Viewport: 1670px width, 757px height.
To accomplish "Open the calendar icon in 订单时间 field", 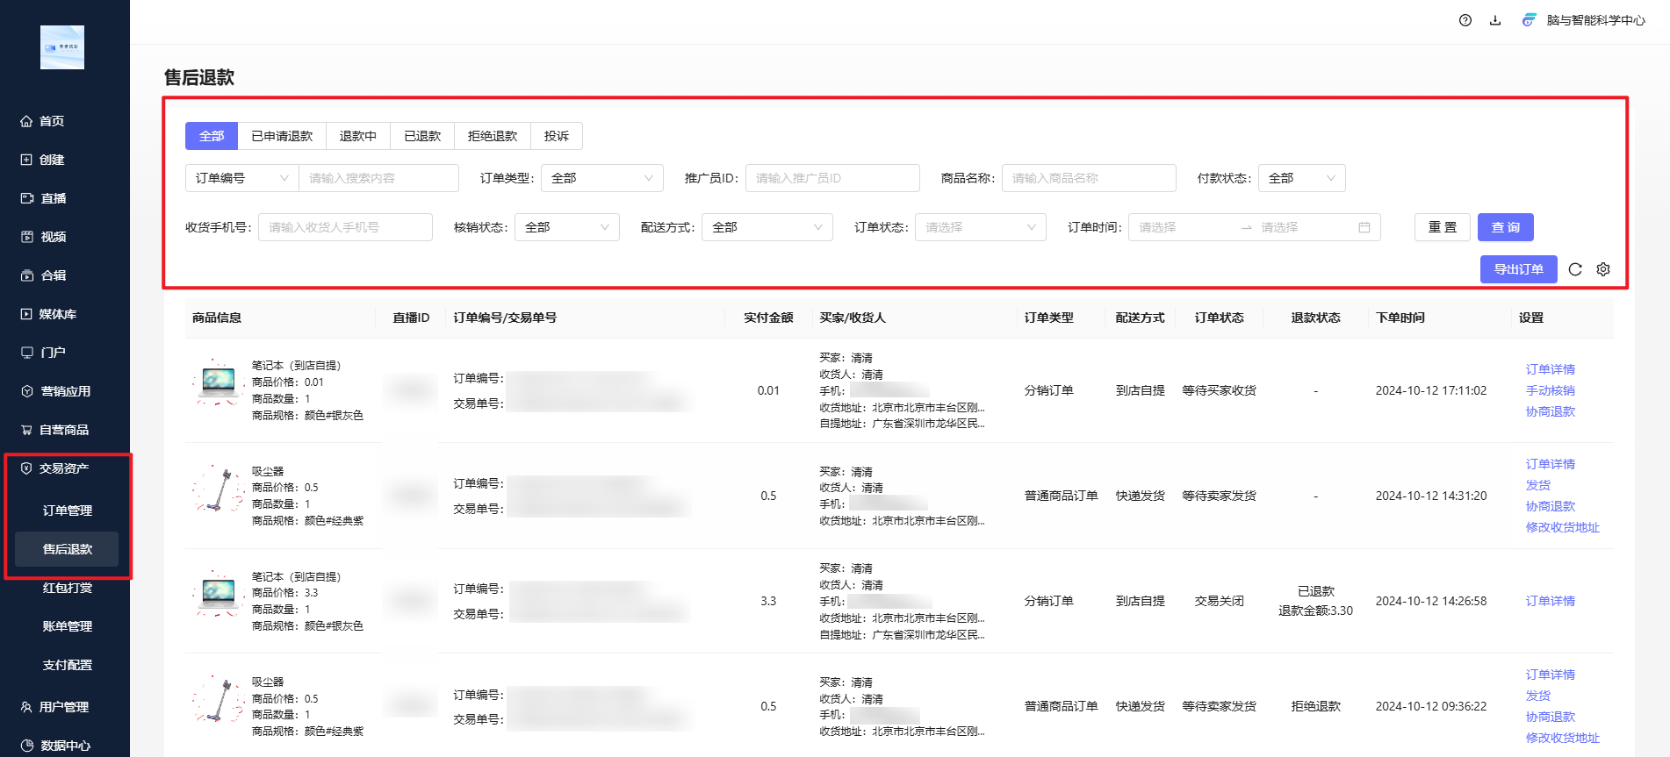I will [x=1364, y=227].
